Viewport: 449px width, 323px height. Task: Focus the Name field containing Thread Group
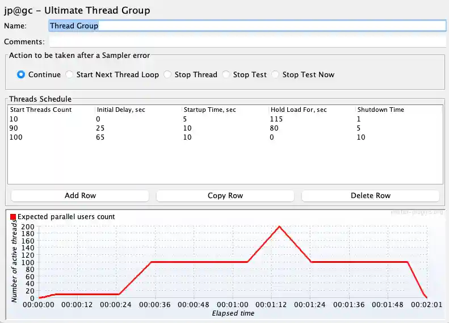point(247,26)
